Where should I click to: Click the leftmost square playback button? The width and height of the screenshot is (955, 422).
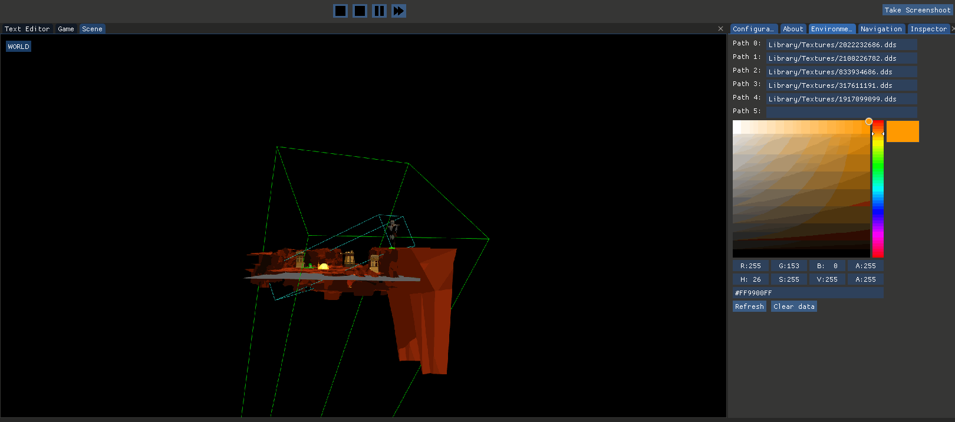point(341,11)
